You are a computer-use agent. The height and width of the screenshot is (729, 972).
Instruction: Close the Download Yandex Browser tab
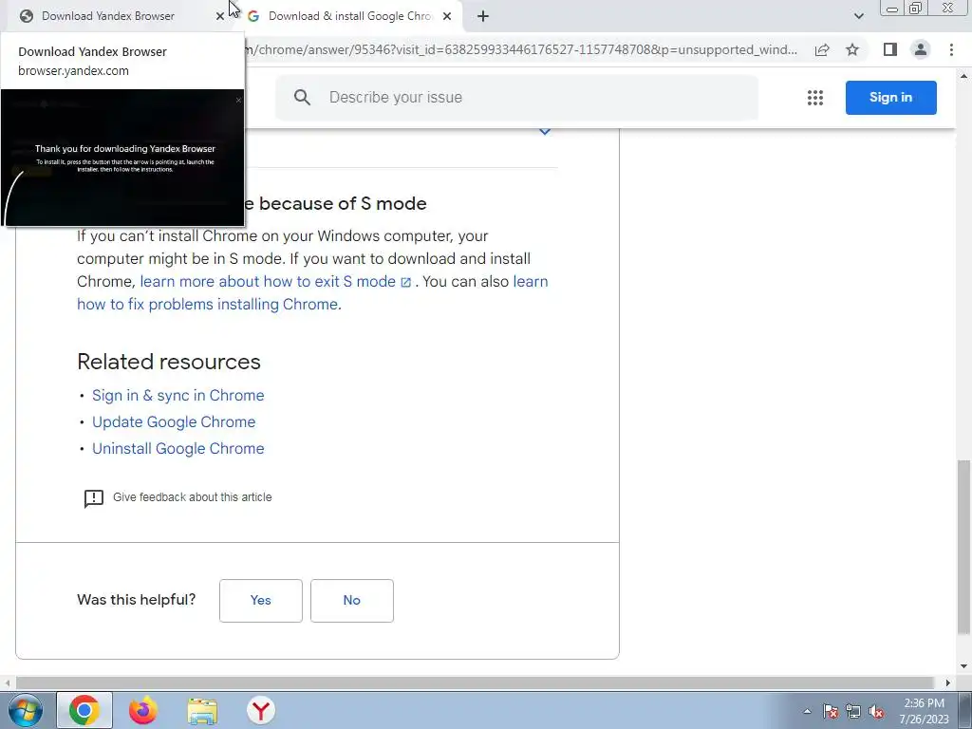pos(220,16)
